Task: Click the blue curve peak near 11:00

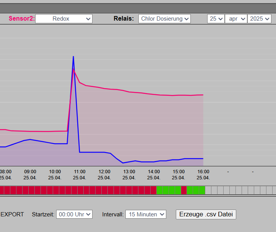Action: click(x=73, y=56)
